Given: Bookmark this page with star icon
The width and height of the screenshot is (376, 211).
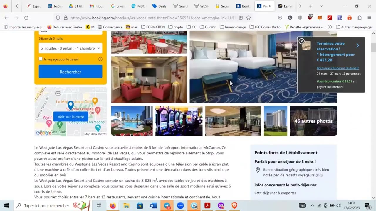Looking at the screenshot, I should tap(249, 18).
